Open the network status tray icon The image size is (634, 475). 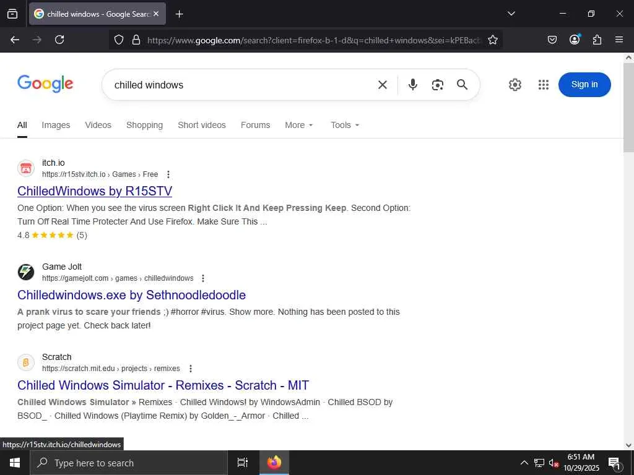tap(539, 463)
